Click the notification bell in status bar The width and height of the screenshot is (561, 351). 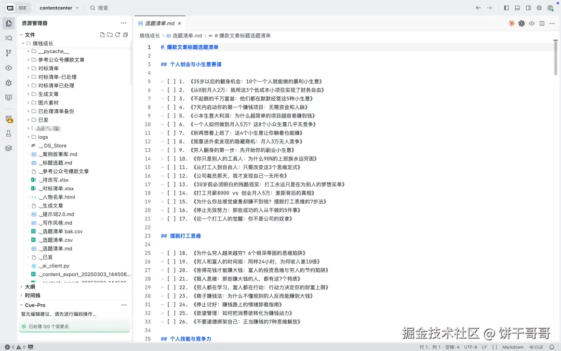[552, 347]
